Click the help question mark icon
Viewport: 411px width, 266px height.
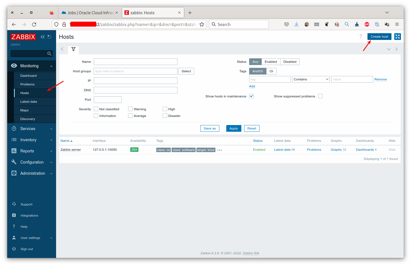tap(361, 36)
